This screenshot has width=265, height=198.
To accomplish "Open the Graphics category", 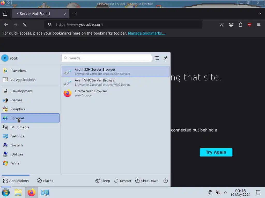I will coord(30,109).
